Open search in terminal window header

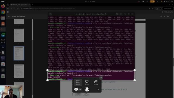click(117, 14)
